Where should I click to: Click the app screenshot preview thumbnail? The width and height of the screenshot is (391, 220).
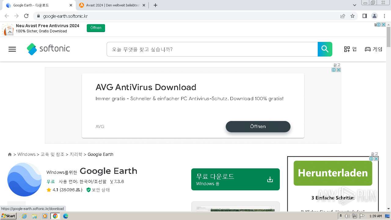point(236,207)
